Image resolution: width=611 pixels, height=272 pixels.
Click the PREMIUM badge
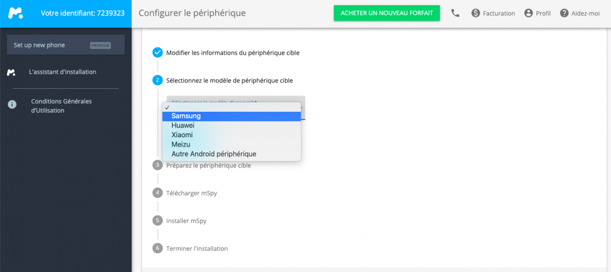click(x=101, y=45)
